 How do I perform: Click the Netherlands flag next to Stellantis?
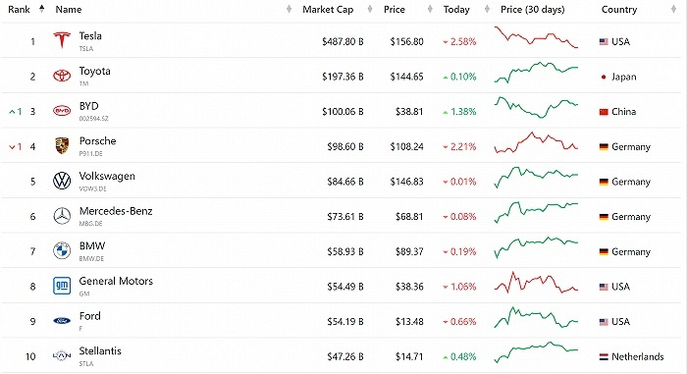[604, 357]
